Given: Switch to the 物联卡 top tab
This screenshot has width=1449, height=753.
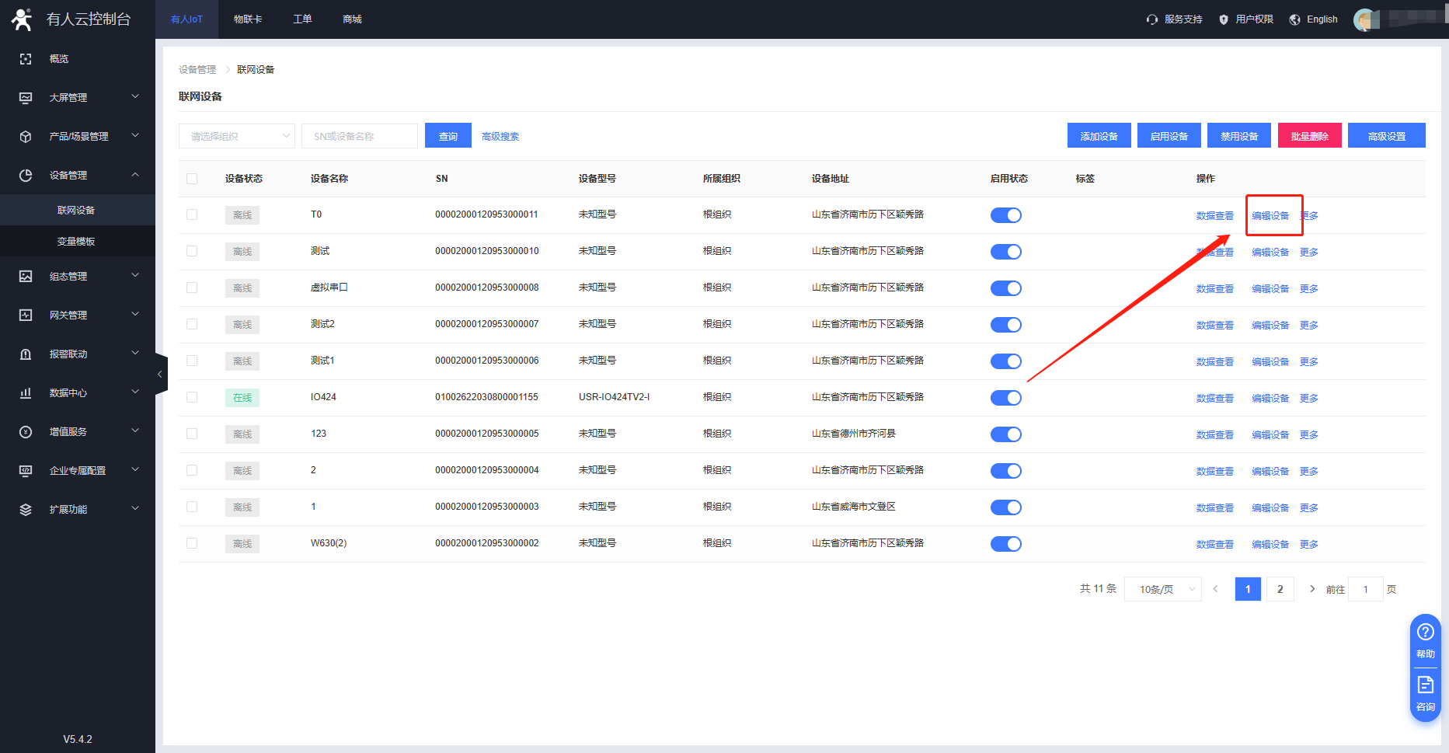Looking at the screenshot, I should [248, 19].
